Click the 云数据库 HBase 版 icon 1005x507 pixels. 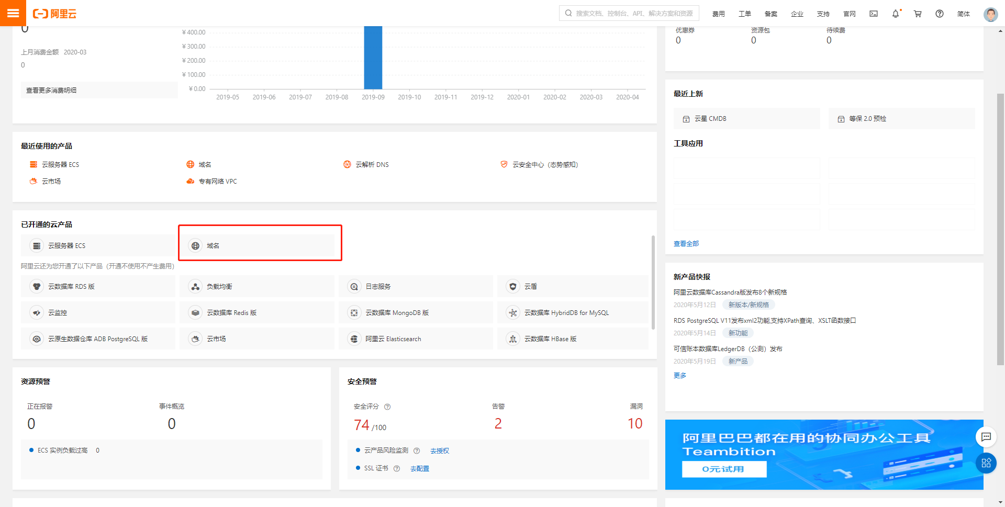click(513, 339)
